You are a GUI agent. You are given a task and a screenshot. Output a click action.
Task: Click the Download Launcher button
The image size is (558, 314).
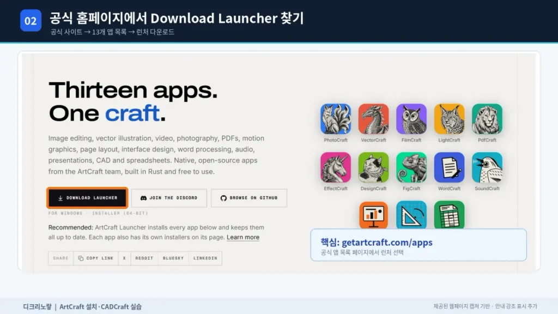[87, 198]
